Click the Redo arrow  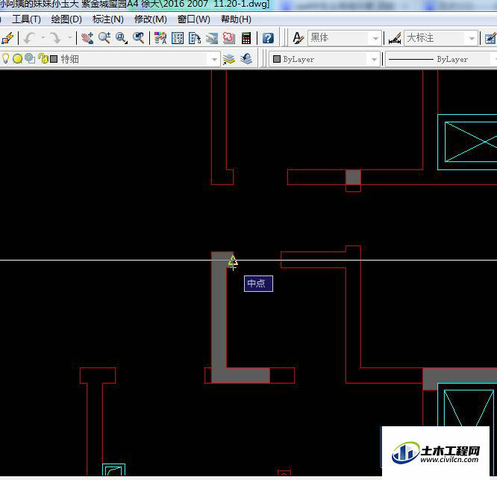(x=56, y=38)
